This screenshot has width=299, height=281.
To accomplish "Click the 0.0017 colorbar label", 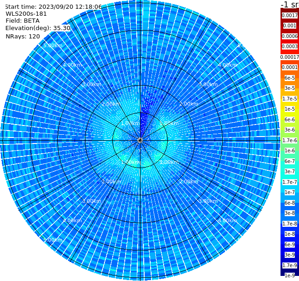I will pos(290,15).
